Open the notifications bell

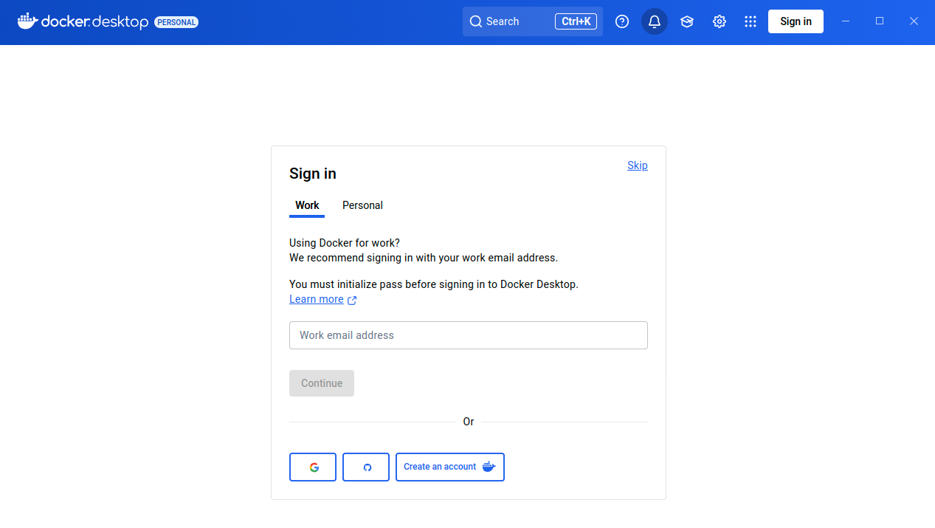click(655, 21)
